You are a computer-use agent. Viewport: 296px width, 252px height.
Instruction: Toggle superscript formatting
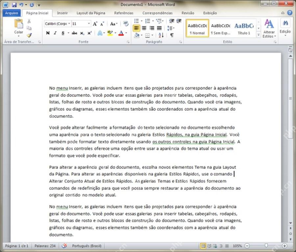(89, 33)
